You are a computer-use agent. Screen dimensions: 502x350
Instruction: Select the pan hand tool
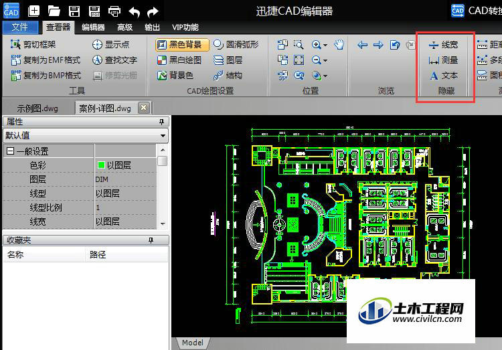[339, 45]
